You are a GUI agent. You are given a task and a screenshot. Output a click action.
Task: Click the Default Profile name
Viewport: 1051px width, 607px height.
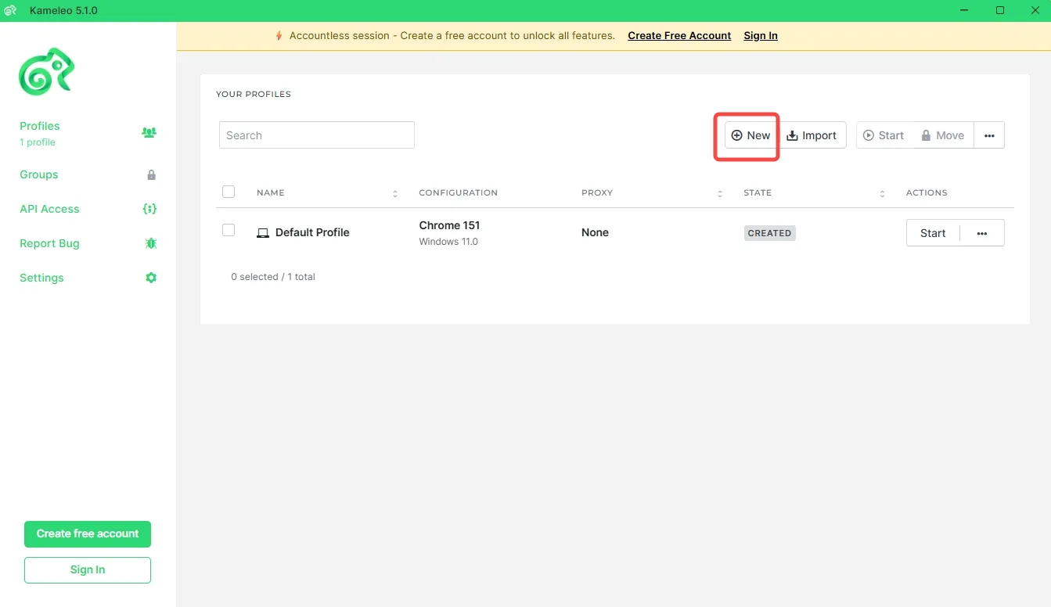pos(312,233)
